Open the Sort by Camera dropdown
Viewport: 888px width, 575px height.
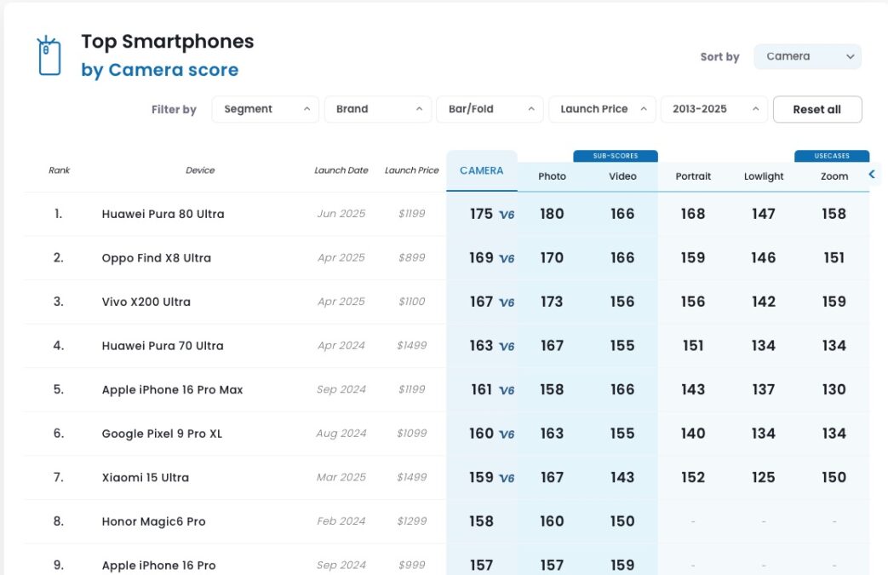click(x=807, y=57)
